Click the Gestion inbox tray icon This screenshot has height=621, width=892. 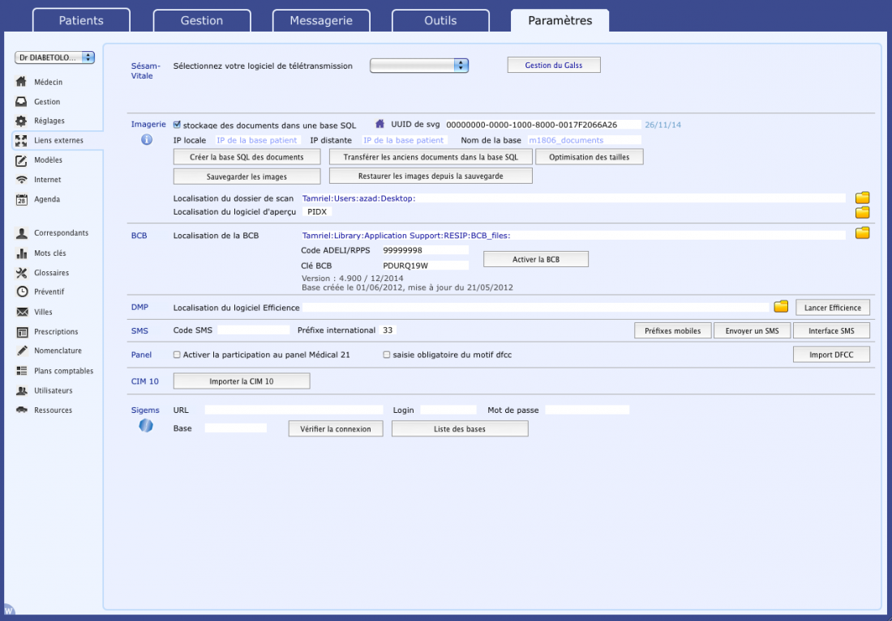21,102
